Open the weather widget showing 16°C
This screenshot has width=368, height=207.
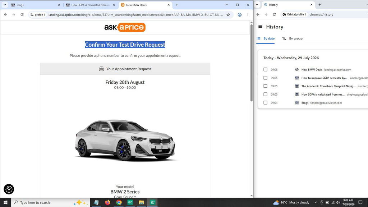(291, 202)
